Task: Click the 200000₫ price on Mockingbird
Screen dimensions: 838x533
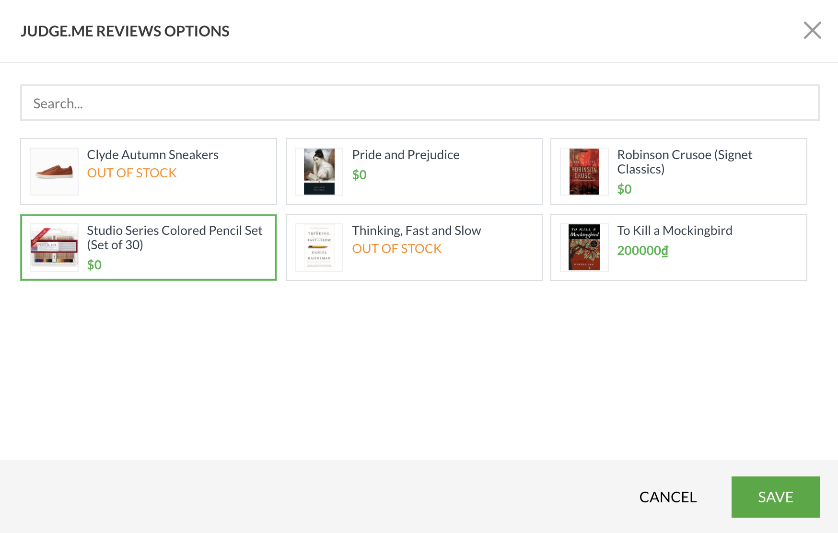Action: pyautogui.click(x=642, y=251)
